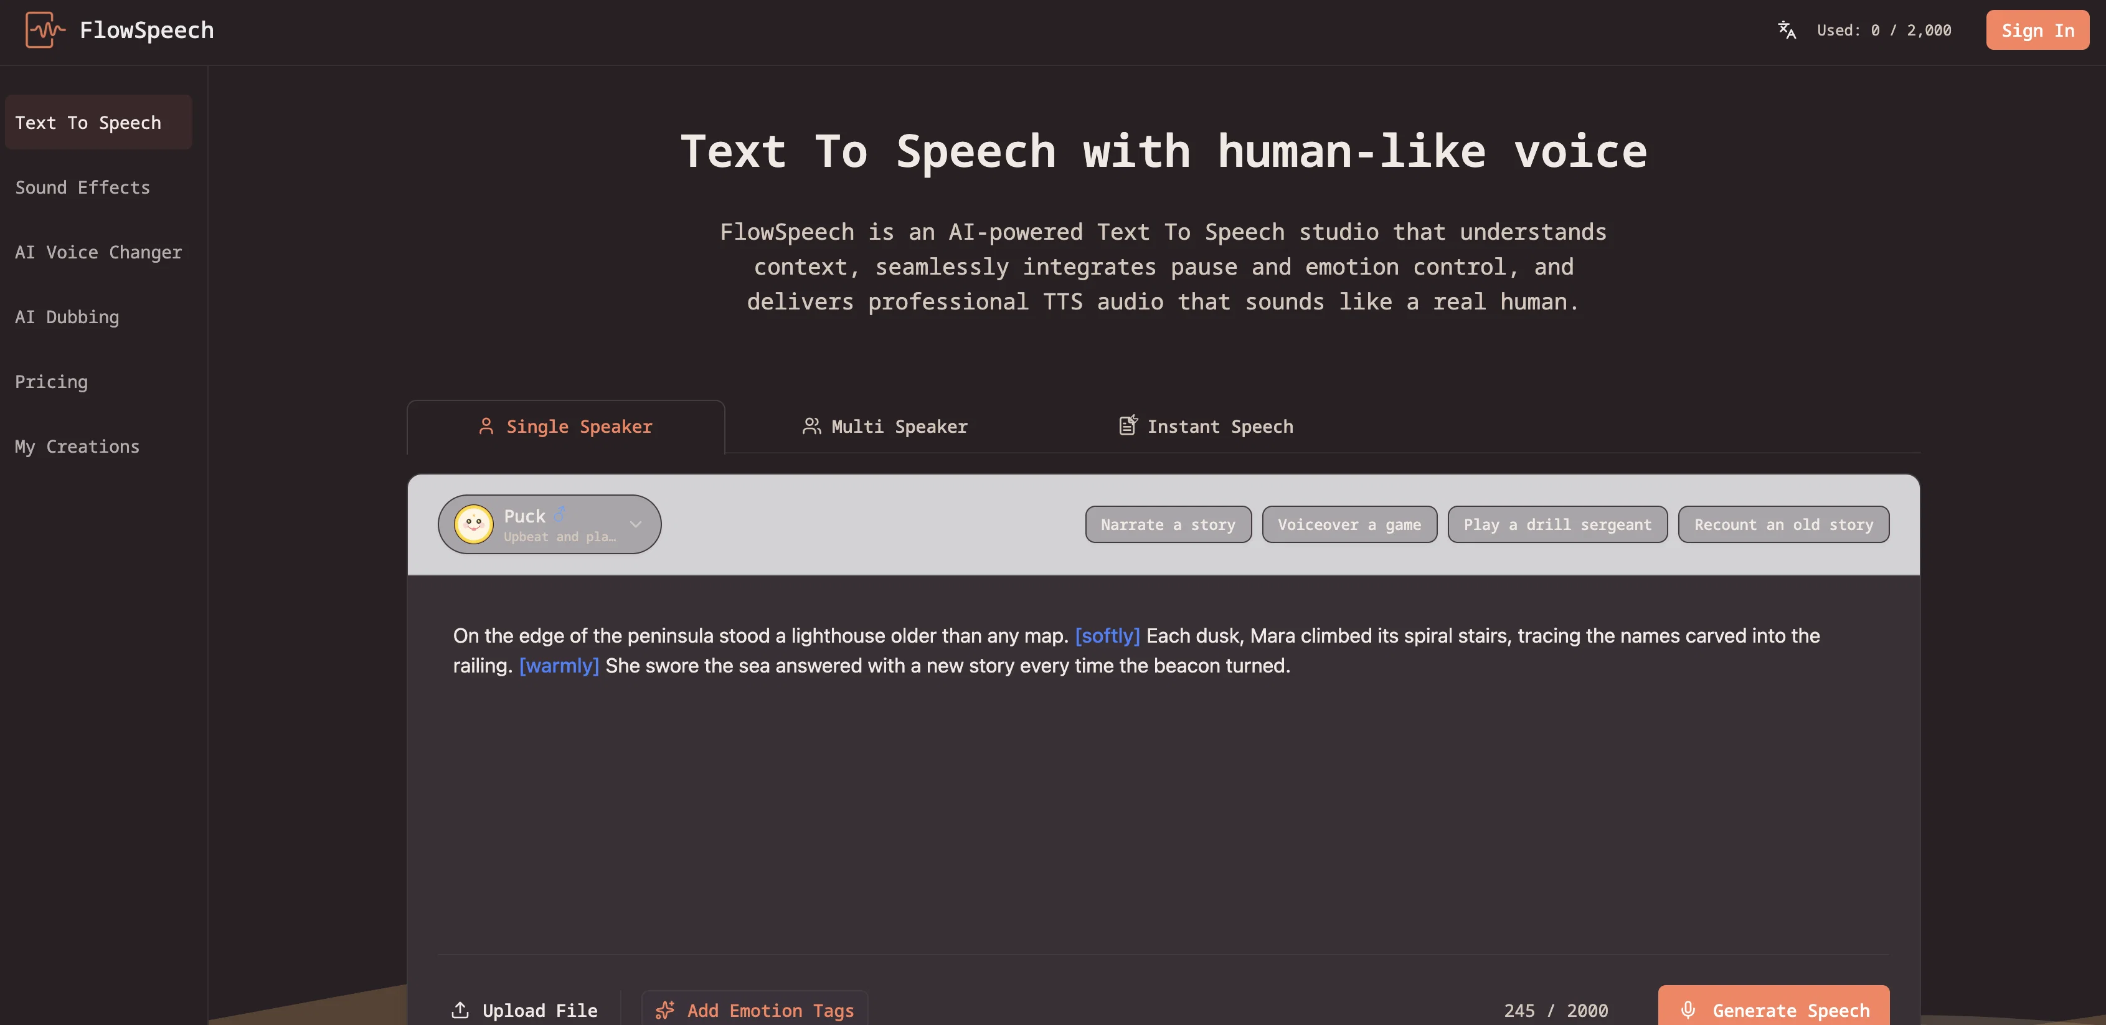Open the language translation icon
2106x1025 pixels.
coord(1787,31)
